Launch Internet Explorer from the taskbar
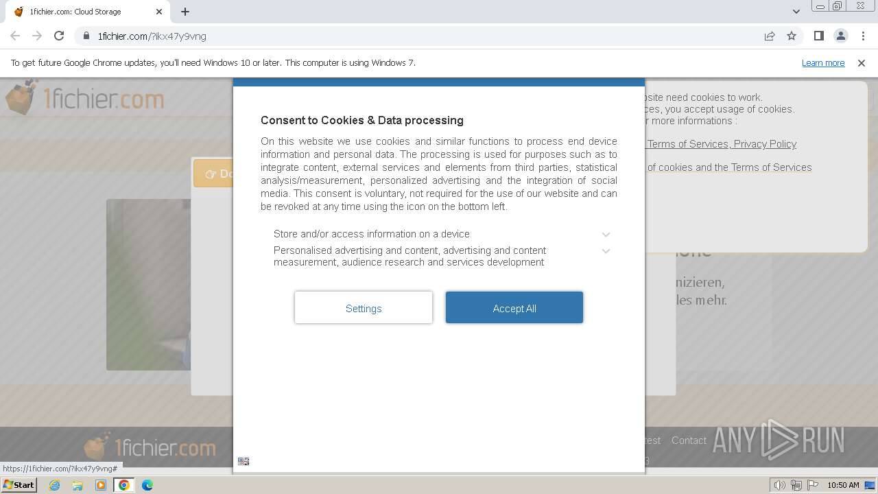Screen dimensions: 878x494 [x=54, y=485]
